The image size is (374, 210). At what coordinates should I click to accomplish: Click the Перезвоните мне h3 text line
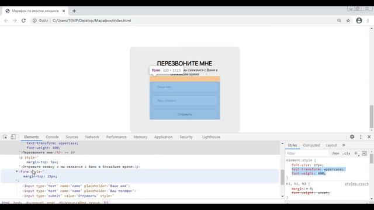pyautogui.click(x=47, y=152)
